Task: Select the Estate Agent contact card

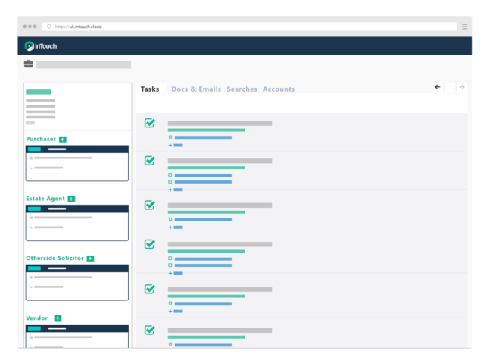Action: [x=77, y=223]
